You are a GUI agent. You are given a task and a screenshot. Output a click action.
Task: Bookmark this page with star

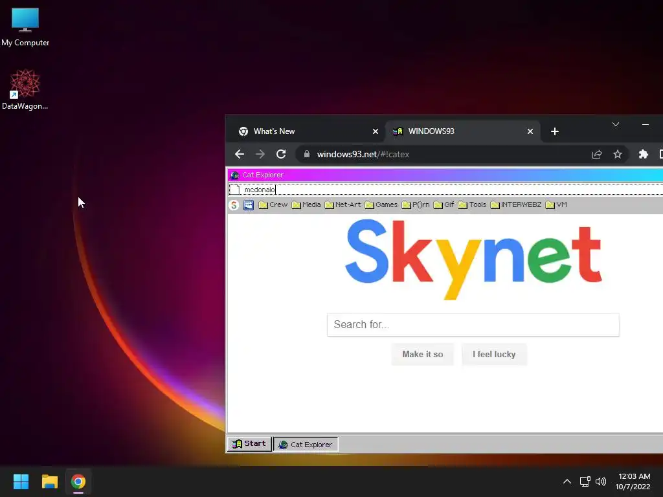[x=617, y=154]
